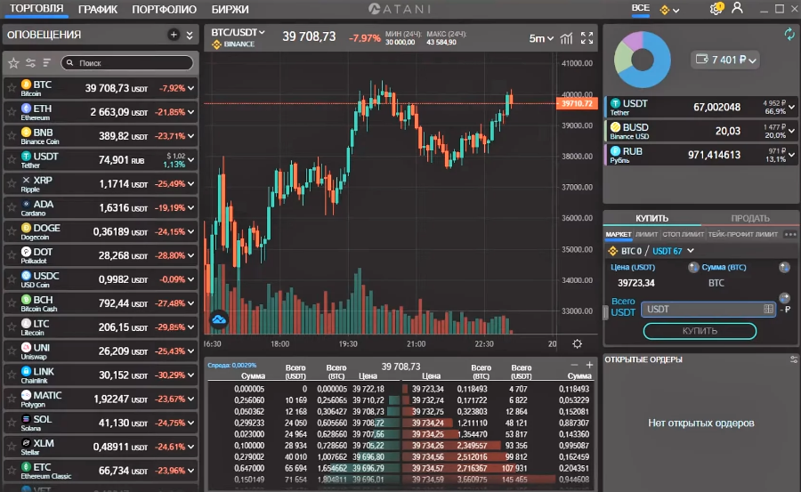Switch to the Биржи tab
This screenshot has height=492, width=801.
(230, 9)
